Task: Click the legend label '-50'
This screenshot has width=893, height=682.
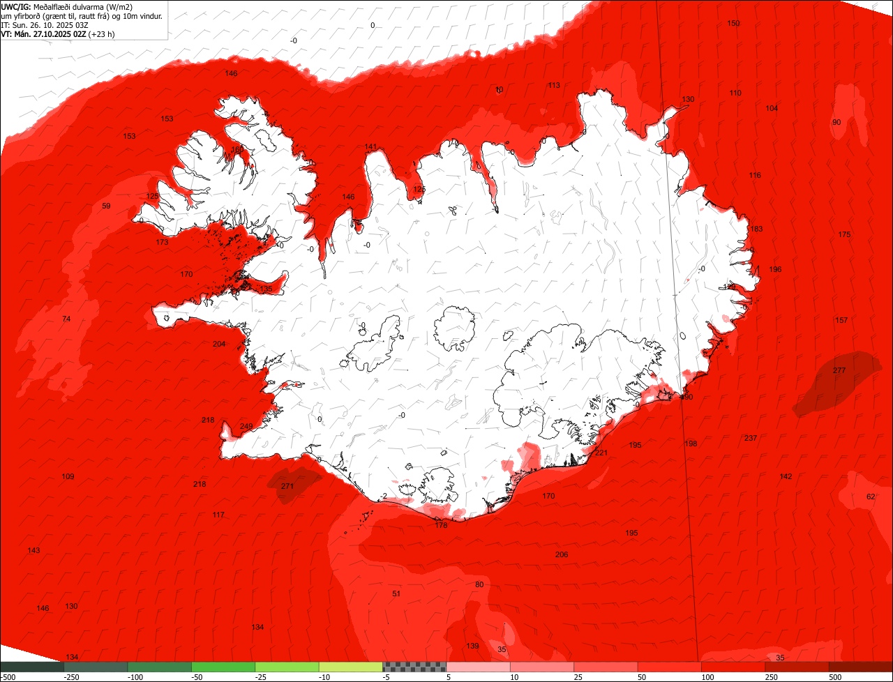Action: coord(197,677)
